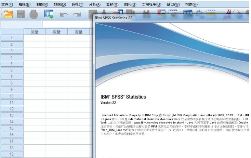Open the 视图(V) menu
251x158 pixels.
(42, 4)
